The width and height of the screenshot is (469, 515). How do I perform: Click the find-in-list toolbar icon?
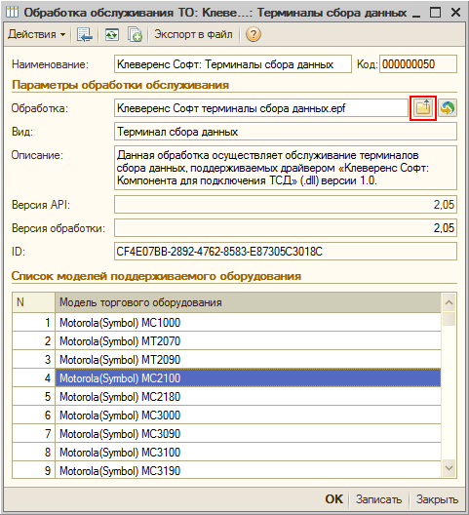(x=85, y=34)
